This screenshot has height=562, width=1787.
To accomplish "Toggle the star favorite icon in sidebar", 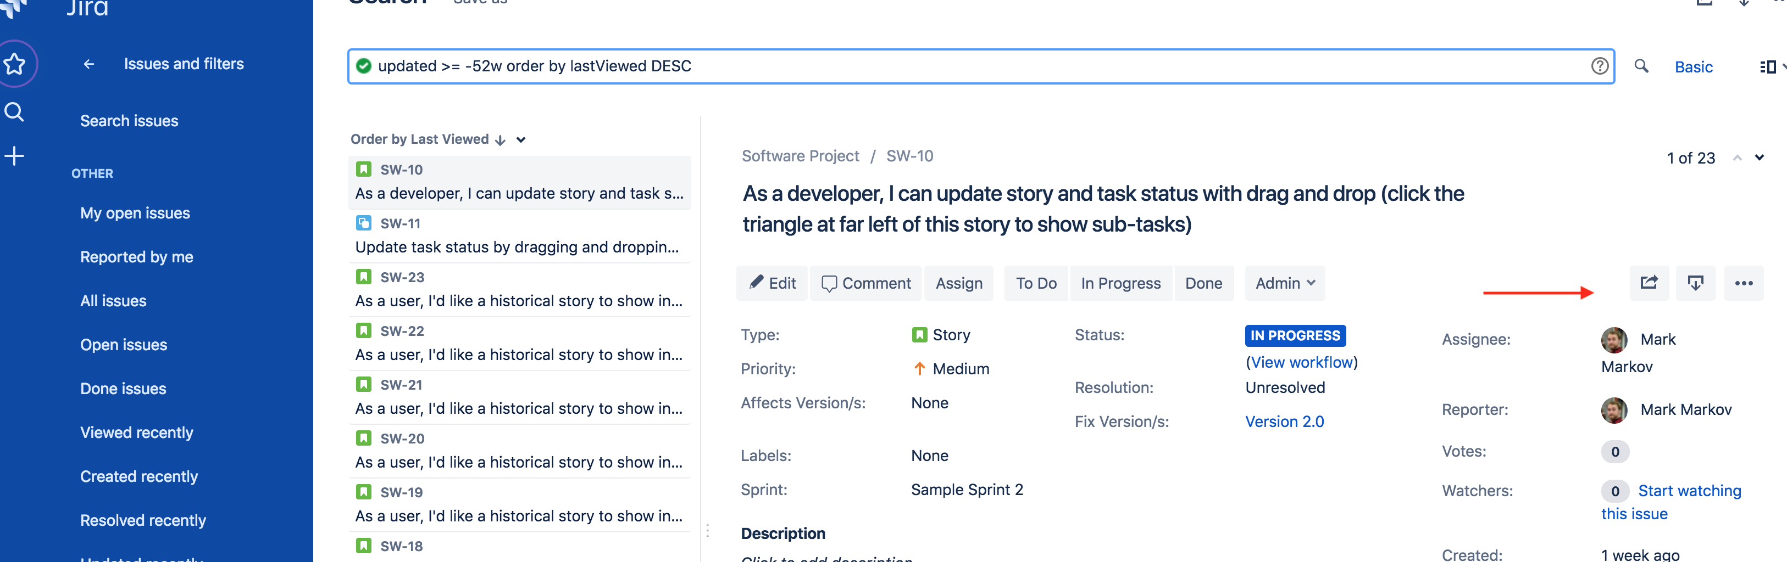I will (15, 64).
